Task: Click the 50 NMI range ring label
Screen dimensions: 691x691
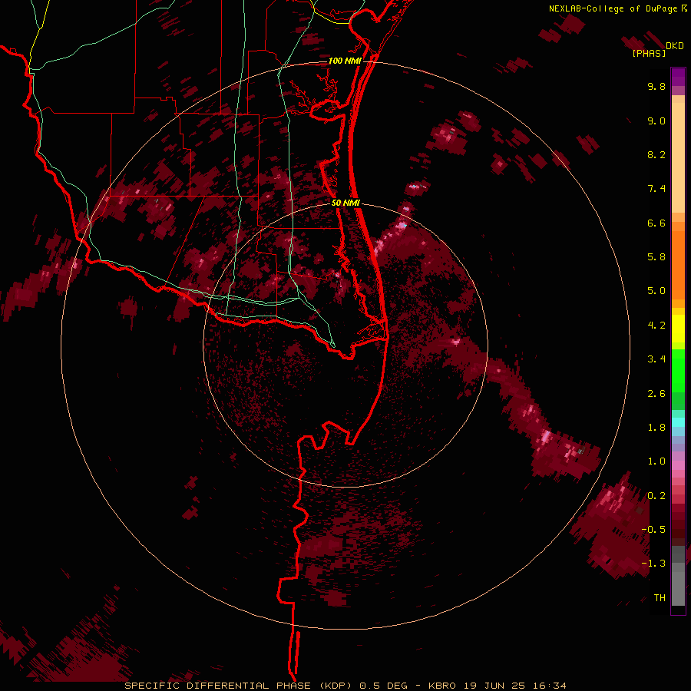Action: (345, 203)
